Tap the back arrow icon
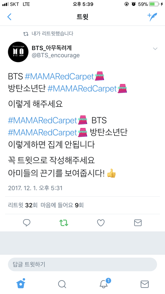Screen dimensions: 165x294 tap(9, 17)
